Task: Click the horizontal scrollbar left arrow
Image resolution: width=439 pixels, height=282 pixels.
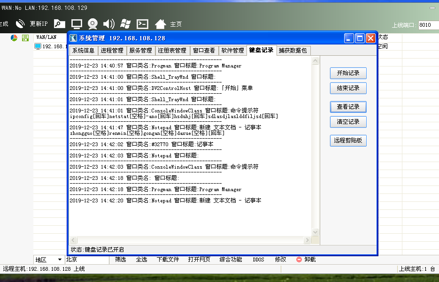Action: pos(73,240)
